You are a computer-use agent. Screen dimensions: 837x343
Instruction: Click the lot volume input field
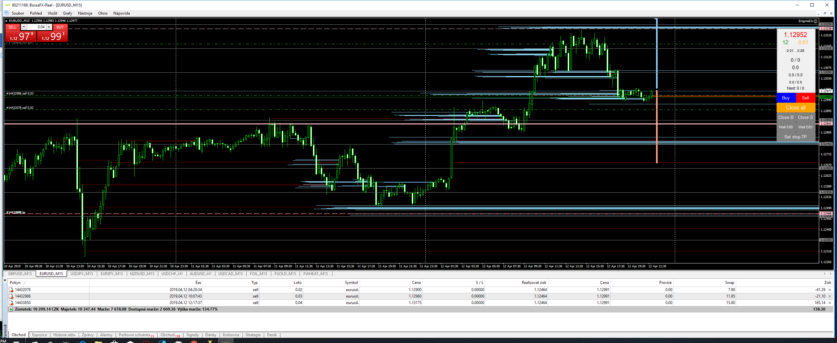coord(36,27)
